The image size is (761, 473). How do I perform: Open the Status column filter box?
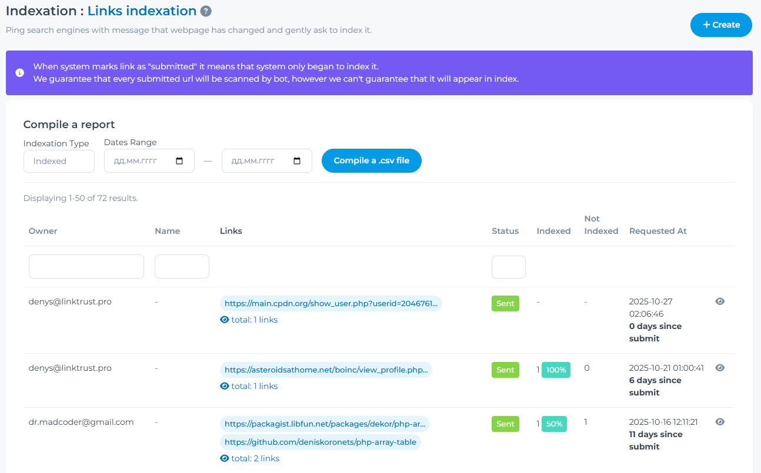(508, 267)
